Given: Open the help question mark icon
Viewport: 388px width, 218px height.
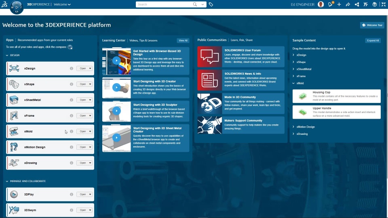Looking at the screenshot, I should coord(375,4).
